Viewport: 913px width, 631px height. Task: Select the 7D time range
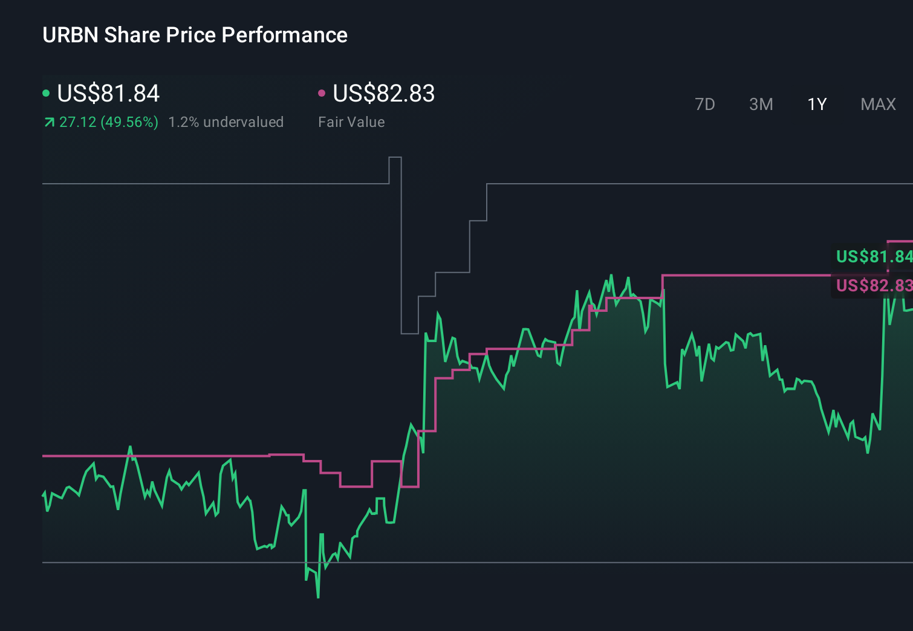pyautogui.click(x=705, y=104)
